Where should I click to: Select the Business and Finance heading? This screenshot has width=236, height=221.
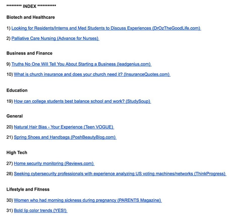pos(29,53)
